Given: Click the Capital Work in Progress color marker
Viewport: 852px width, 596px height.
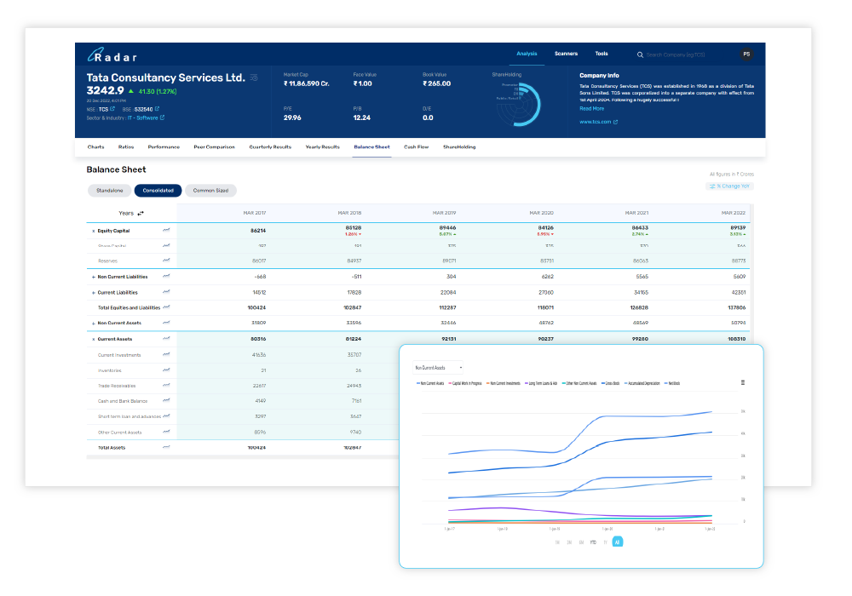Looking at the screenshot, I should pyautogui.click(x=450, y=383).
